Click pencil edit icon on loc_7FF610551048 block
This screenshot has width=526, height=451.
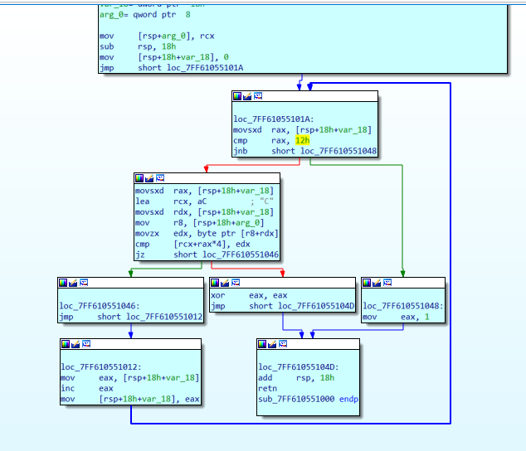pyautogui.click(x=377, y=283)
